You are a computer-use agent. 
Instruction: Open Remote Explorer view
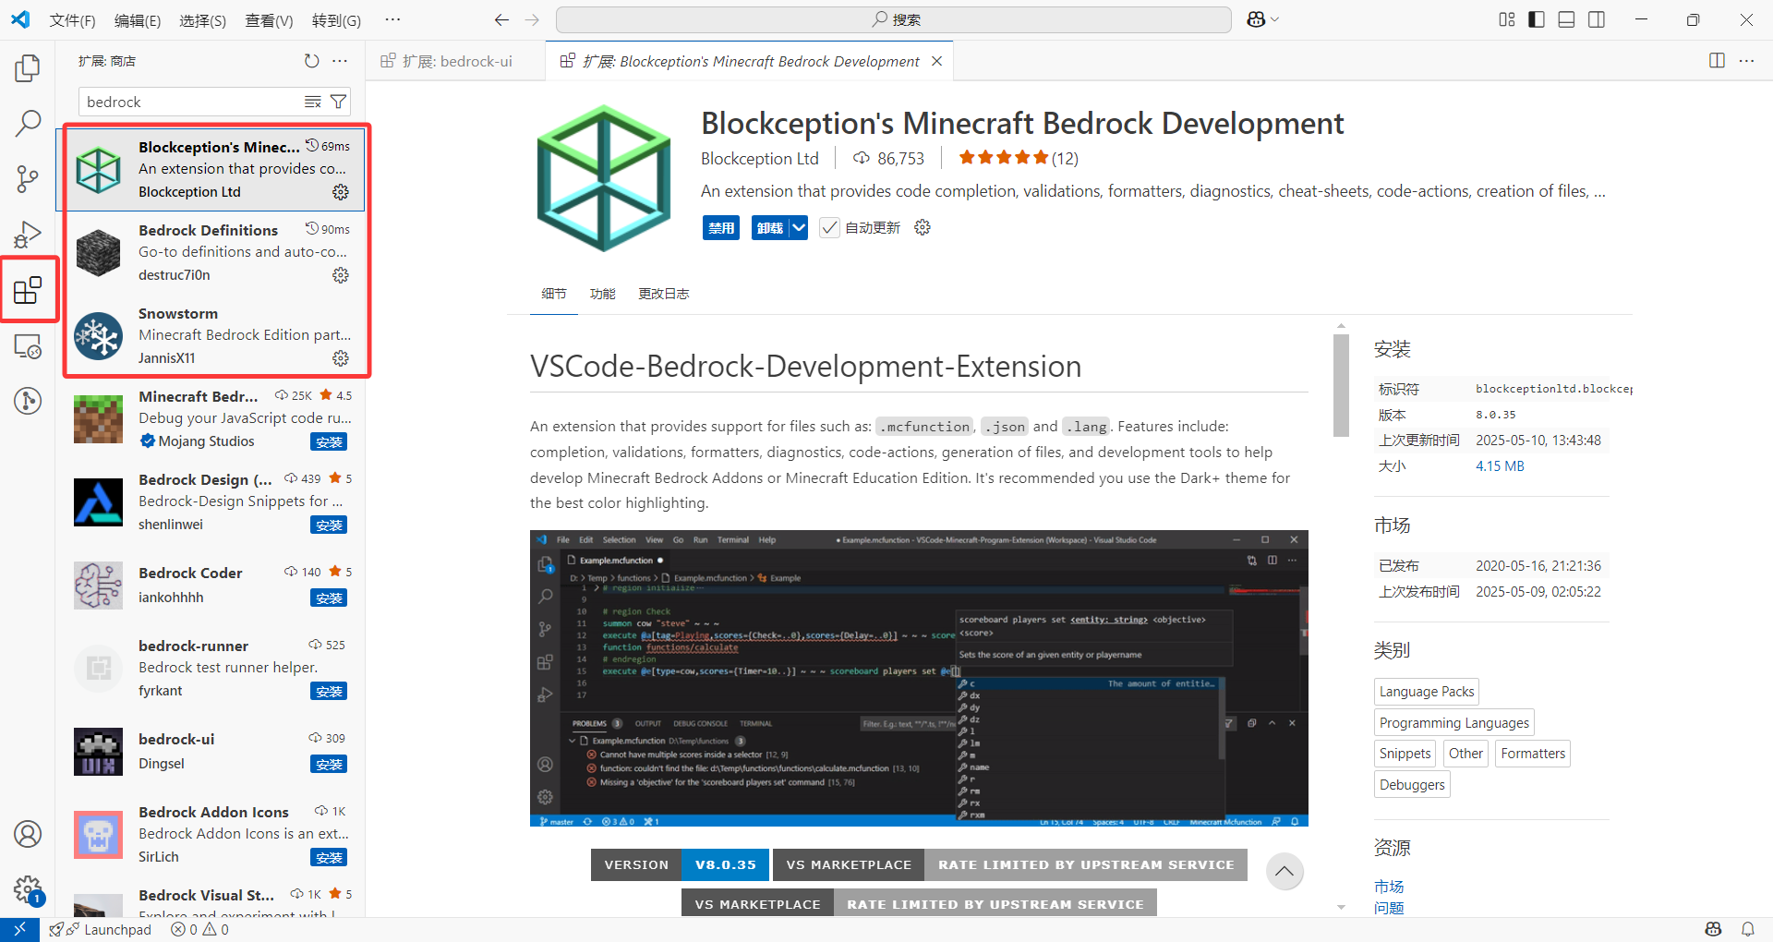click(28, 346)
